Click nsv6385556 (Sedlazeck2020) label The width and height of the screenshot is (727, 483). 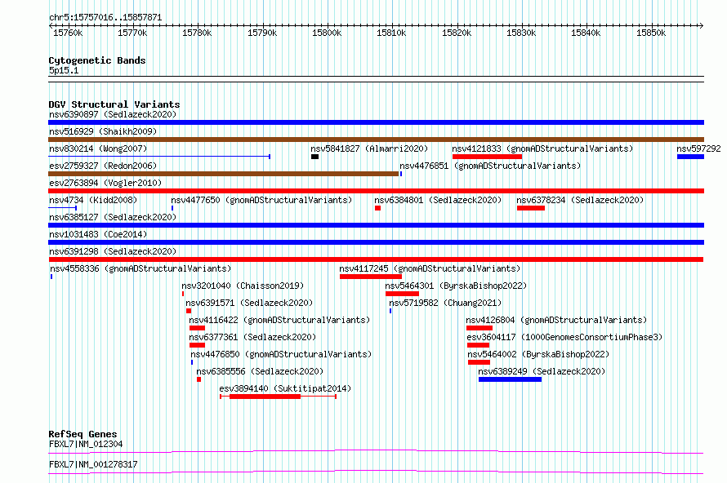[260, 371]
